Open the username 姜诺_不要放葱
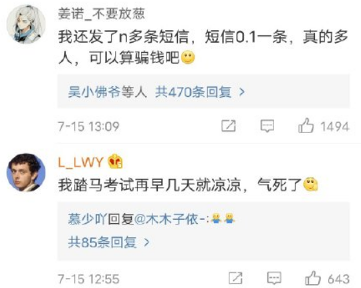Image resolution: width=361 pixels, height=288 pixels. click(x=102, y=13)
